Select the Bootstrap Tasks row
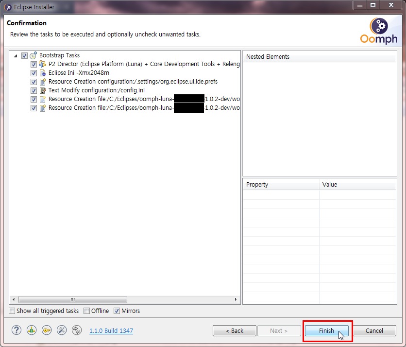This screenshot has width=406, height=347. coord(59,55)
